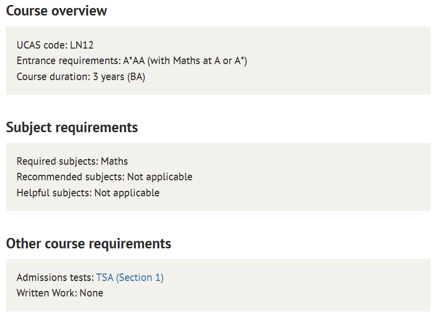Screen dimensions: 434x318
Task: Click the (BA) text in course duration
Action: tap(136, 77)
